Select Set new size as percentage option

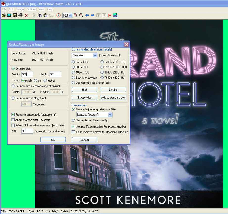pyautogui.click(x=13, y=86)
